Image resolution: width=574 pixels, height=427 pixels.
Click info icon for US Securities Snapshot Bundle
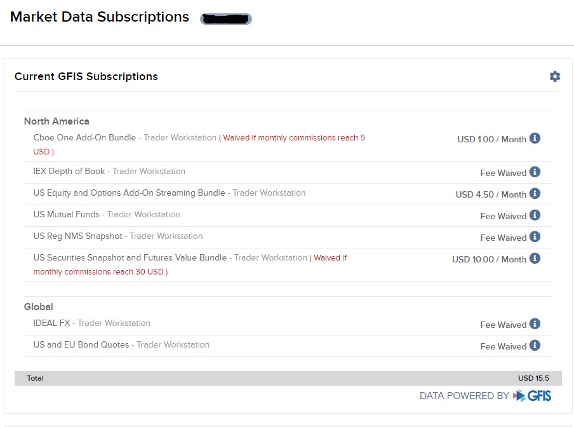click(535, 258)
